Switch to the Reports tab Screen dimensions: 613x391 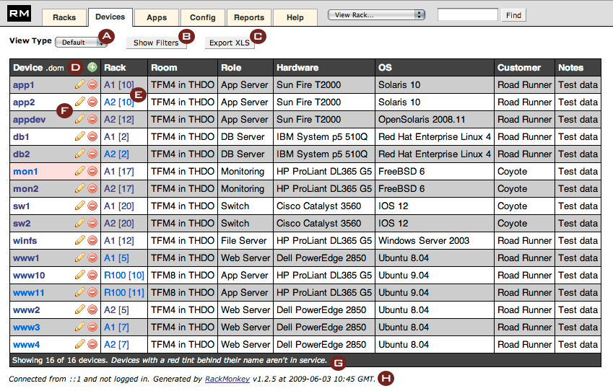[x=249, y=17]
